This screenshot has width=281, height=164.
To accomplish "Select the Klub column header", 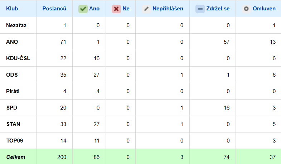I will [x=12, y=9].
